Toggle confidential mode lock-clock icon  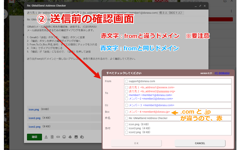(82, 137)
